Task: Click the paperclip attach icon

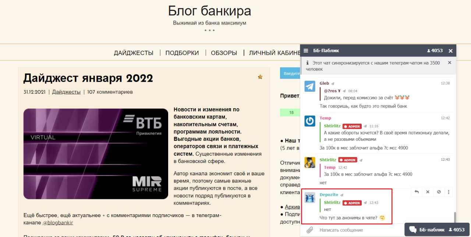Action: coord(310,230)
